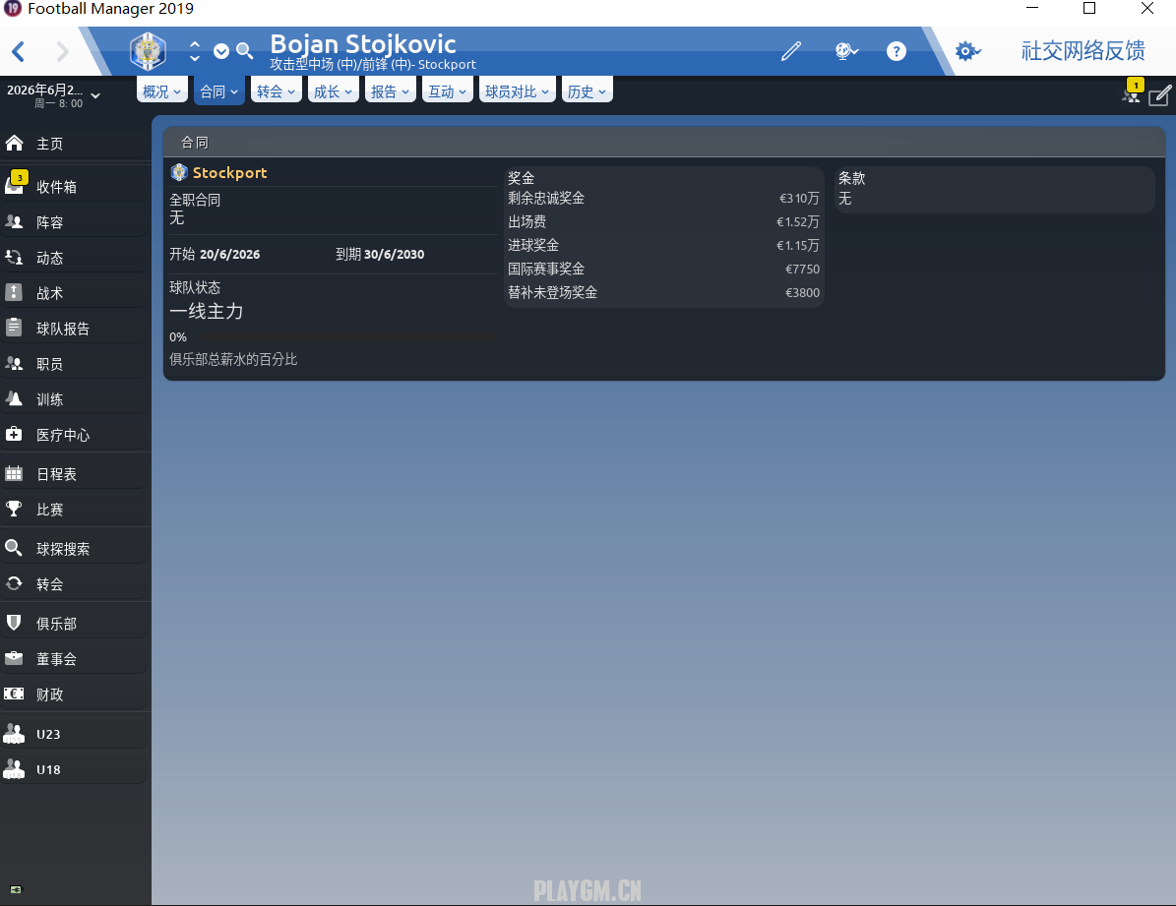
Task: Open the notifications icon with badge 1
Action: (x=1132, y=91)
